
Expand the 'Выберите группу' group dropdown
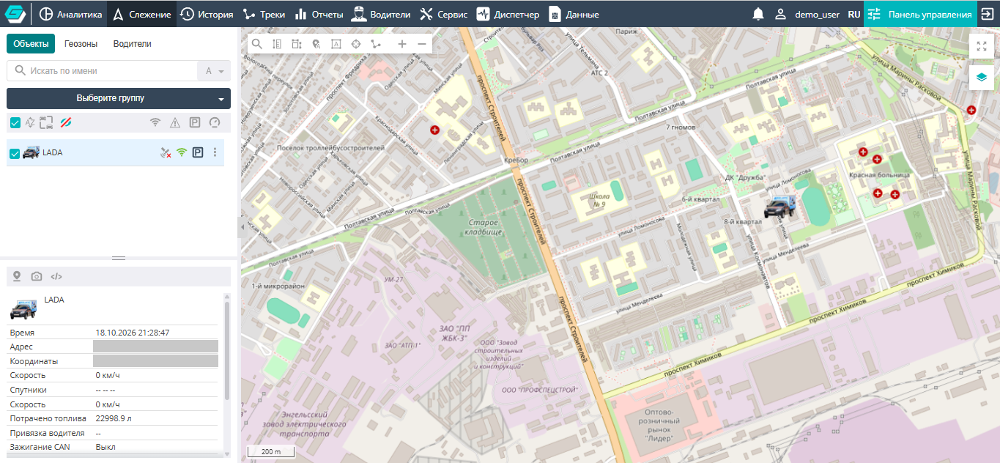(x=119, y=98)
